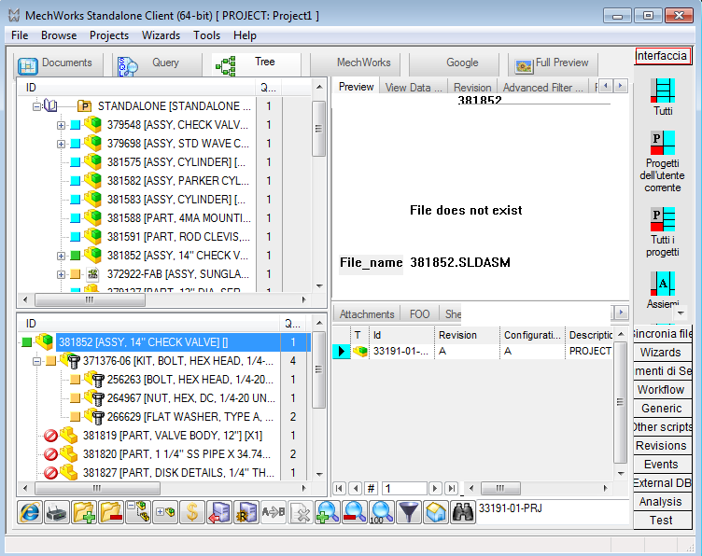Expand the 379548 ASSY, CHECK VALV node
This screenshot has width=702, height=556.
pos(61,125)
